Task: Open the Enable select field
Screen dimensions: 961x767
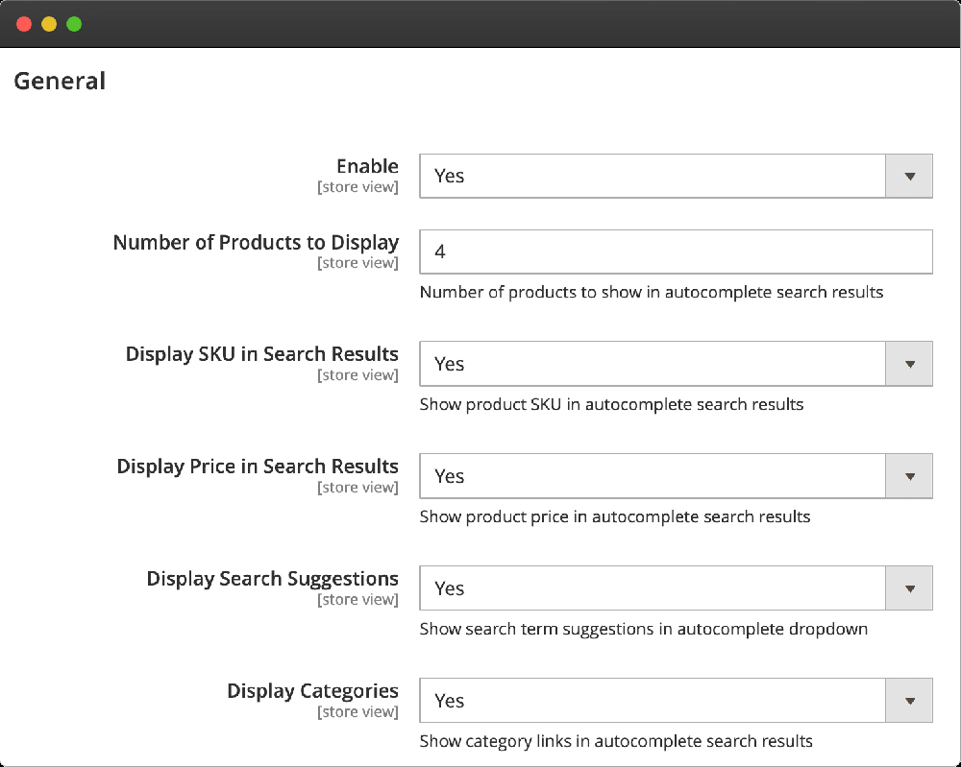Action: [x=652, y=176]
